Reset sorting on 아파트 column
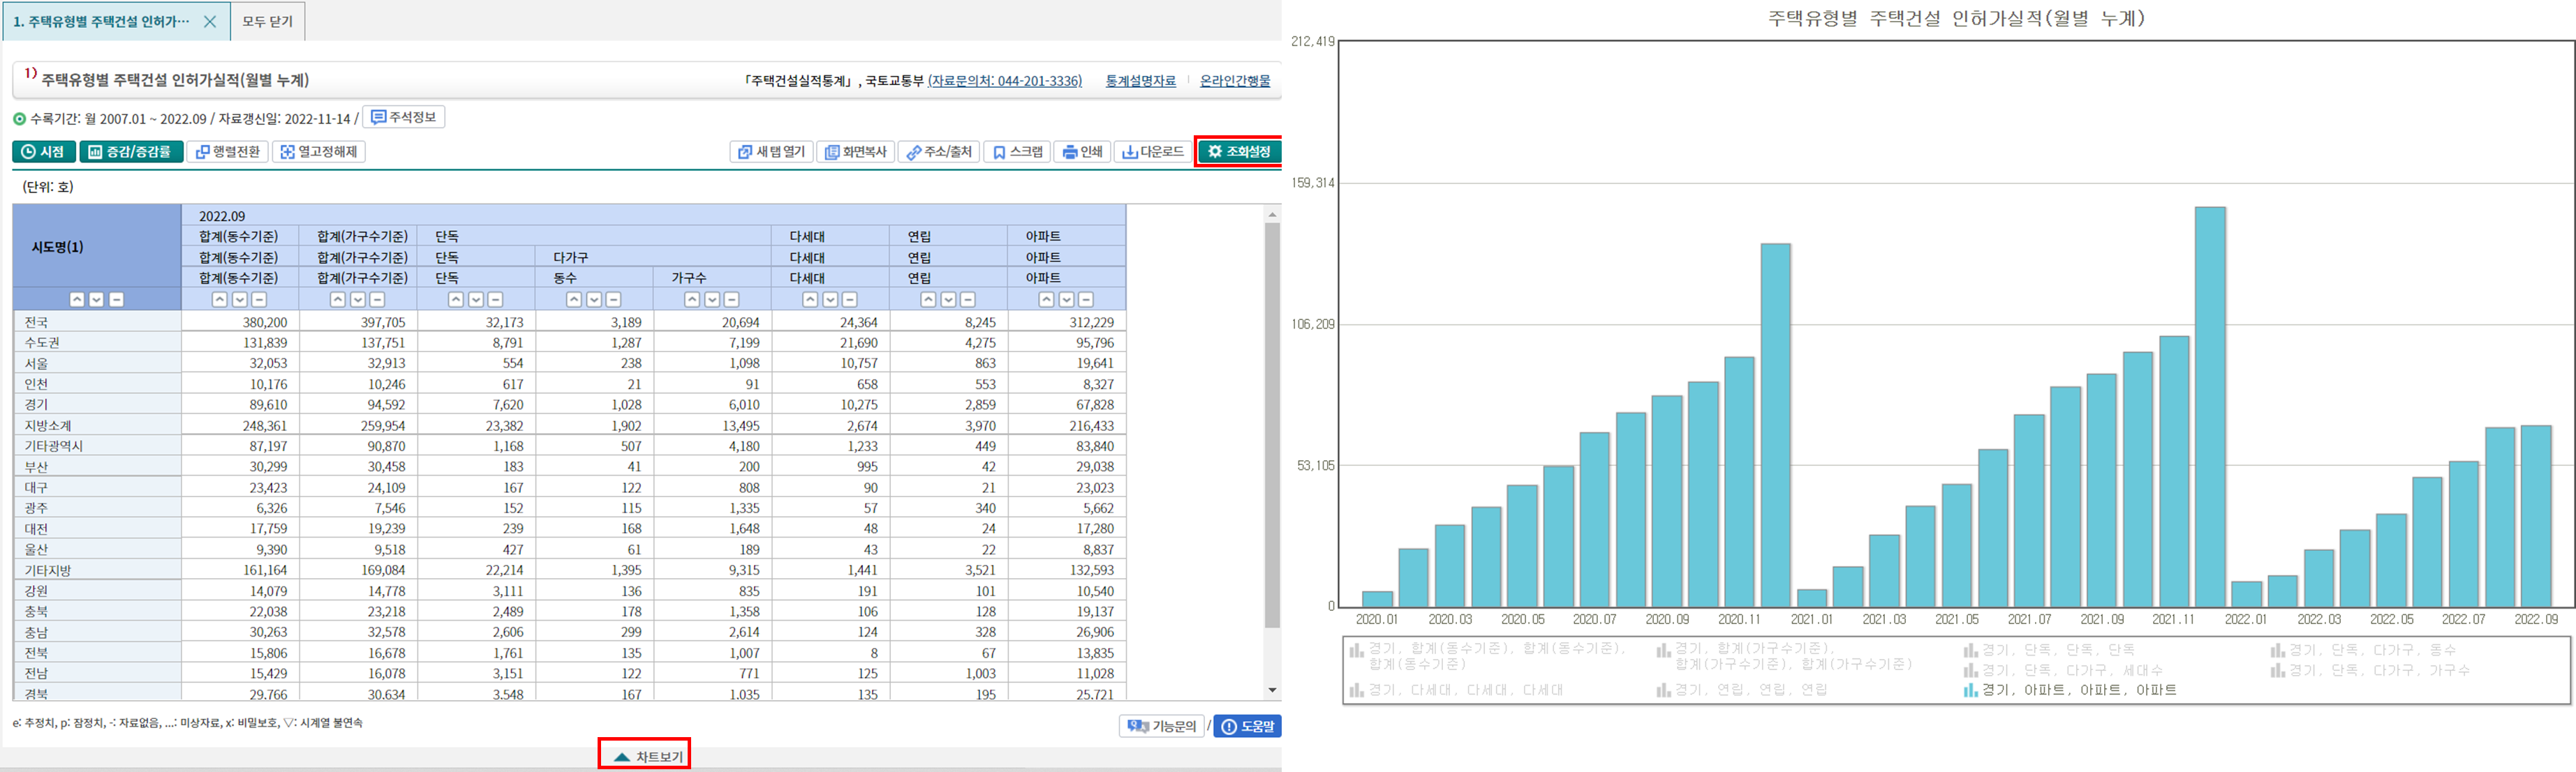This screenshot has width=2576, height=772. [x=1085, y=300]
